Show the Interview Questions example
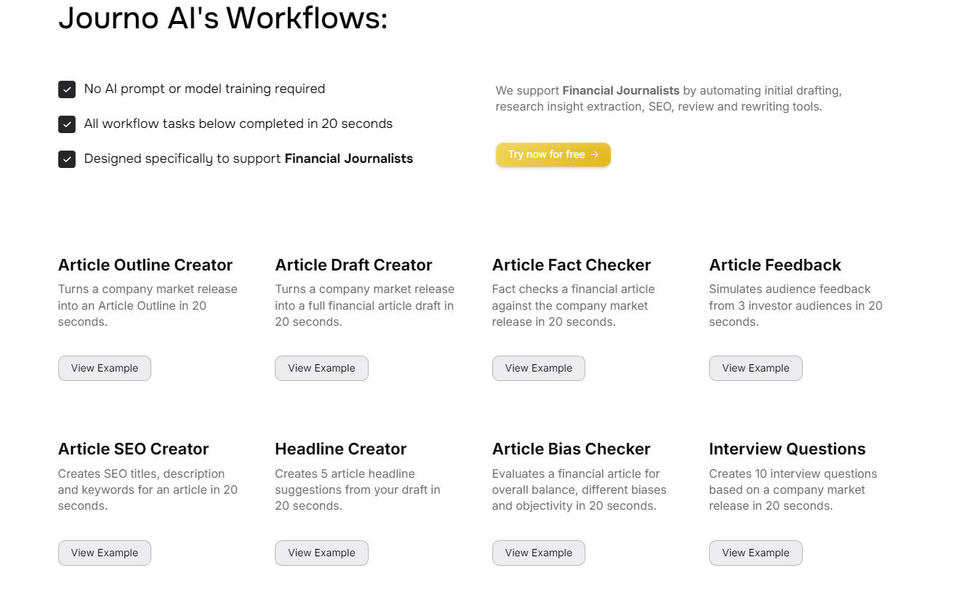Image resolution: width=973 pixels, height=589 pixels. pyautogui.click(x=756, y=553)
